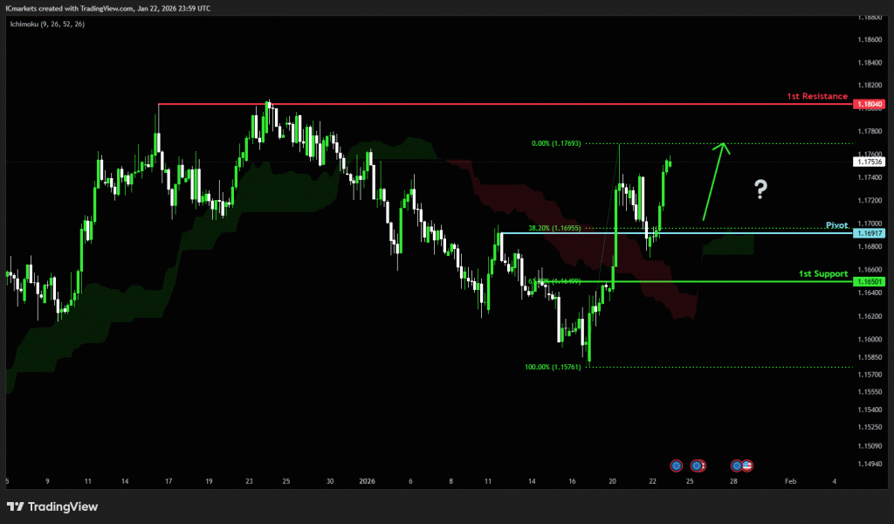Open the US flag economic event icon

(x=748, y=465)
